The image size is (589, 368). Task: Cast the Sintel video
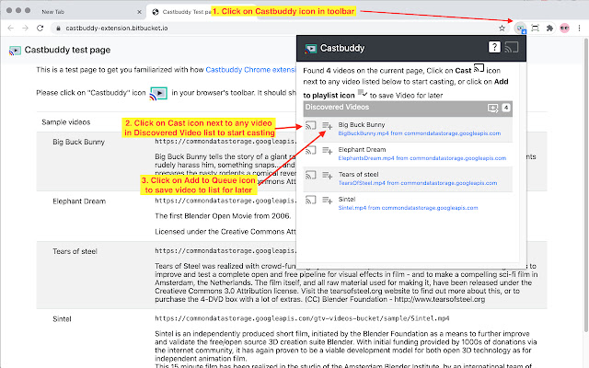click(311, 200)
